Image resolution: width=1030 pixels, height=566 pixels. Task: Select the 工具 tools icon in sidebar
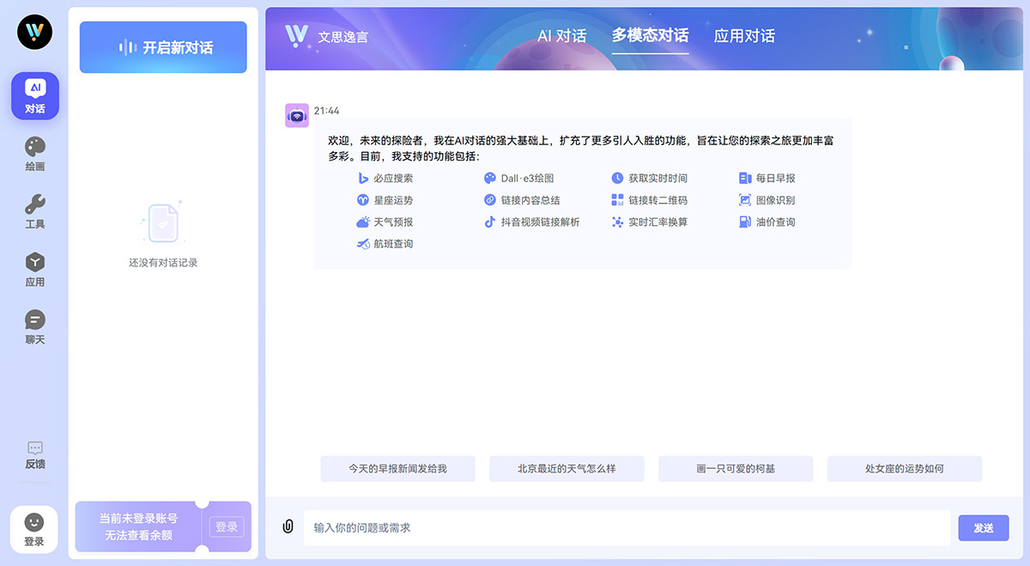coord(34,210)
